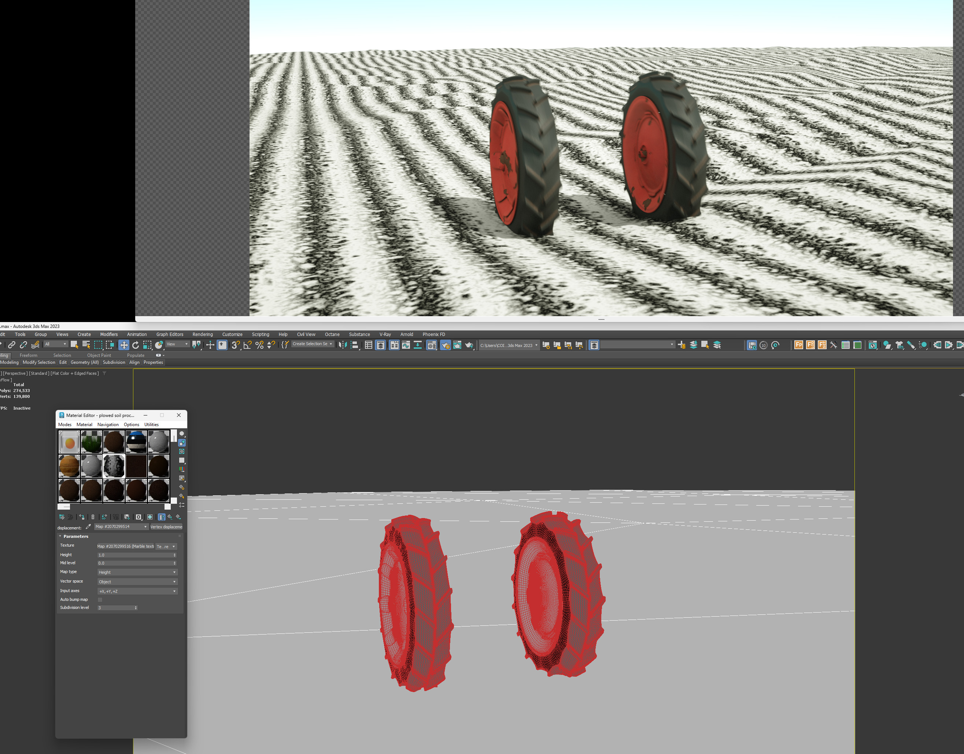
Task: Open the Rendering menu
Action: (203, 335)
